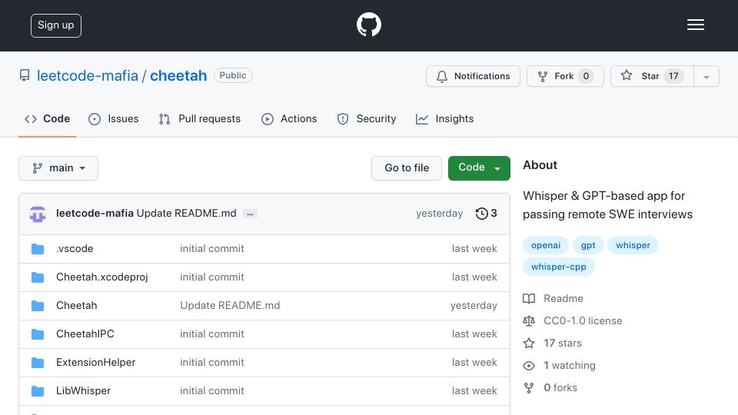Open the ExtensionHelper folder
This screenshot has height=415, width=738.
[x=95, y=362]
